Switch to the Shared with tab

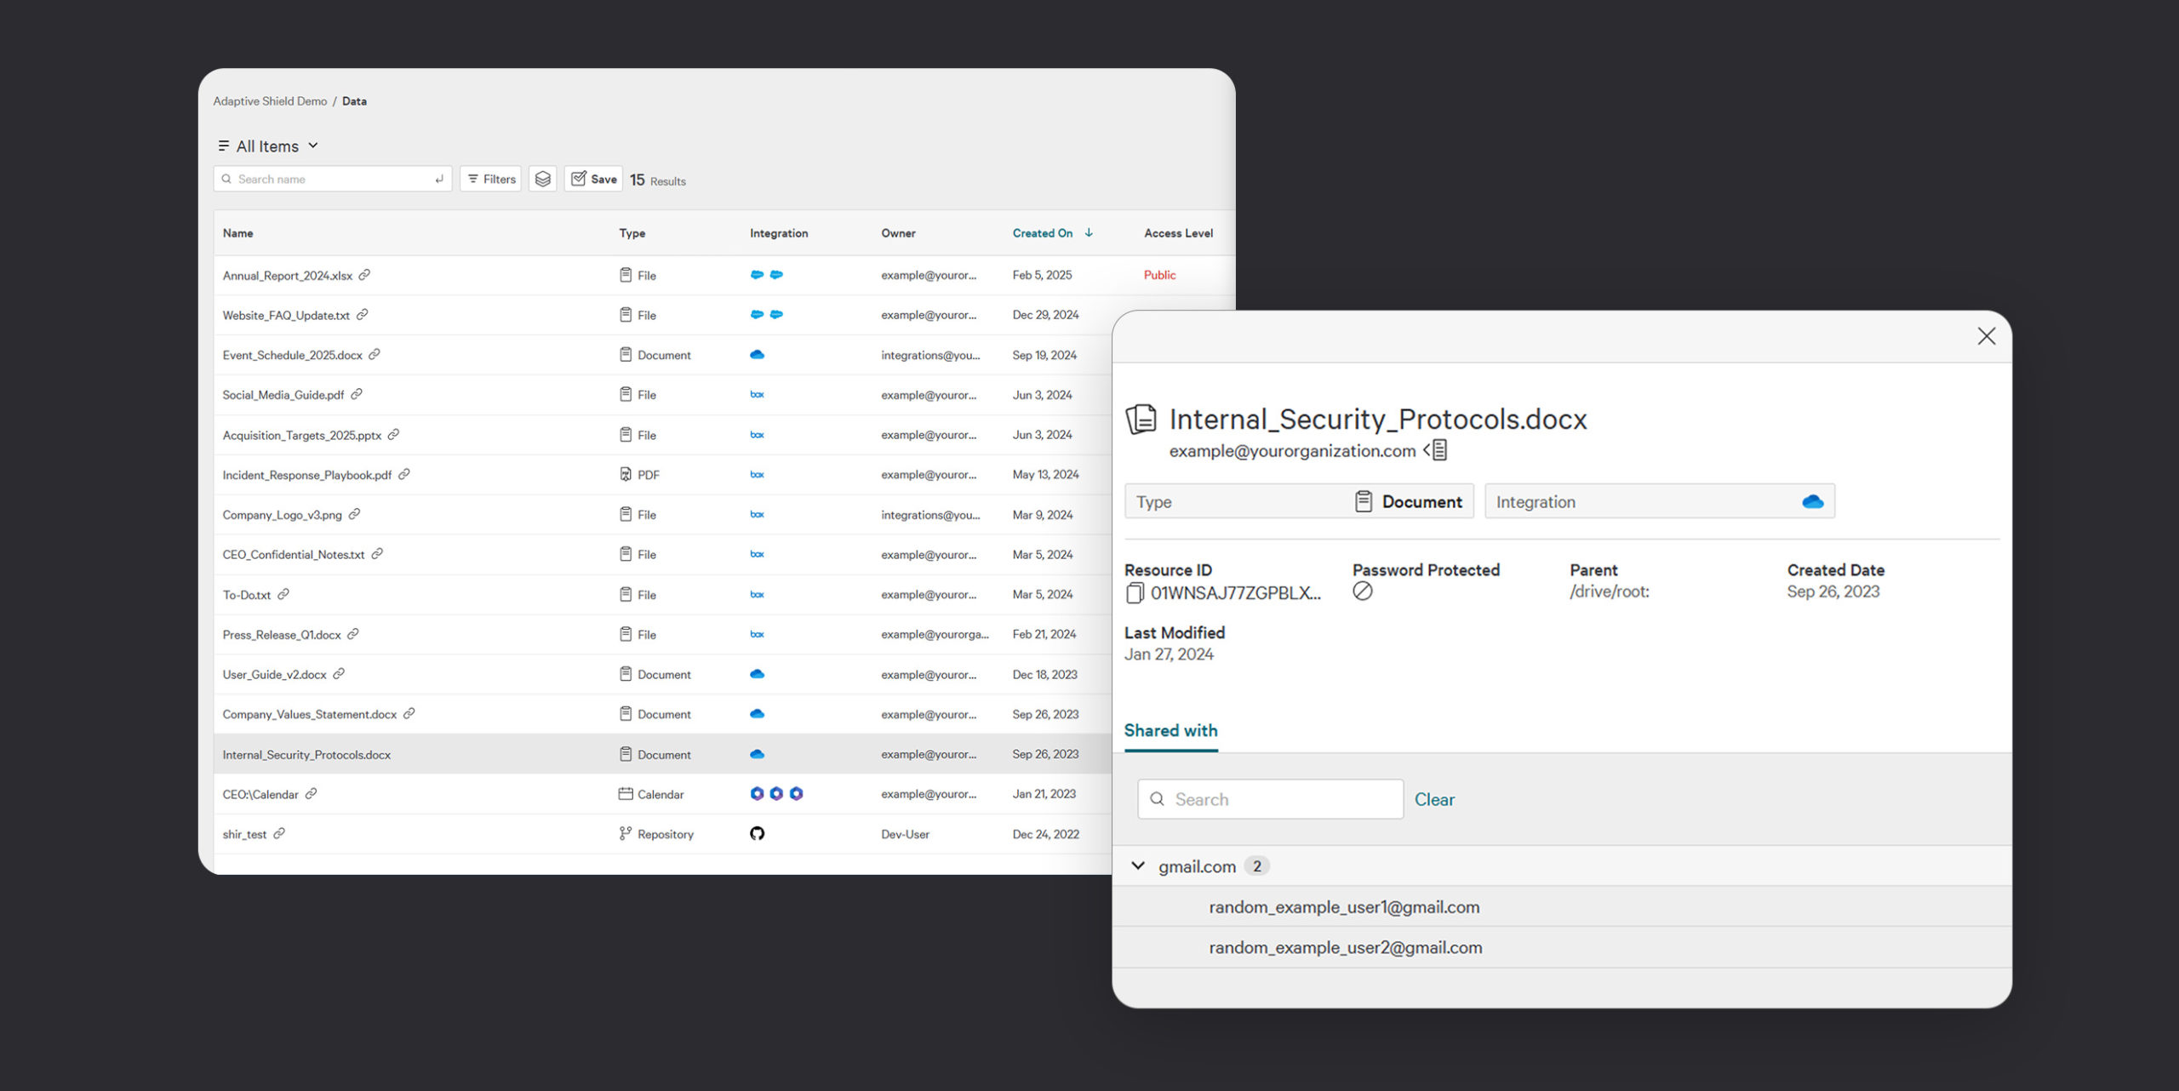[1170, 730]
